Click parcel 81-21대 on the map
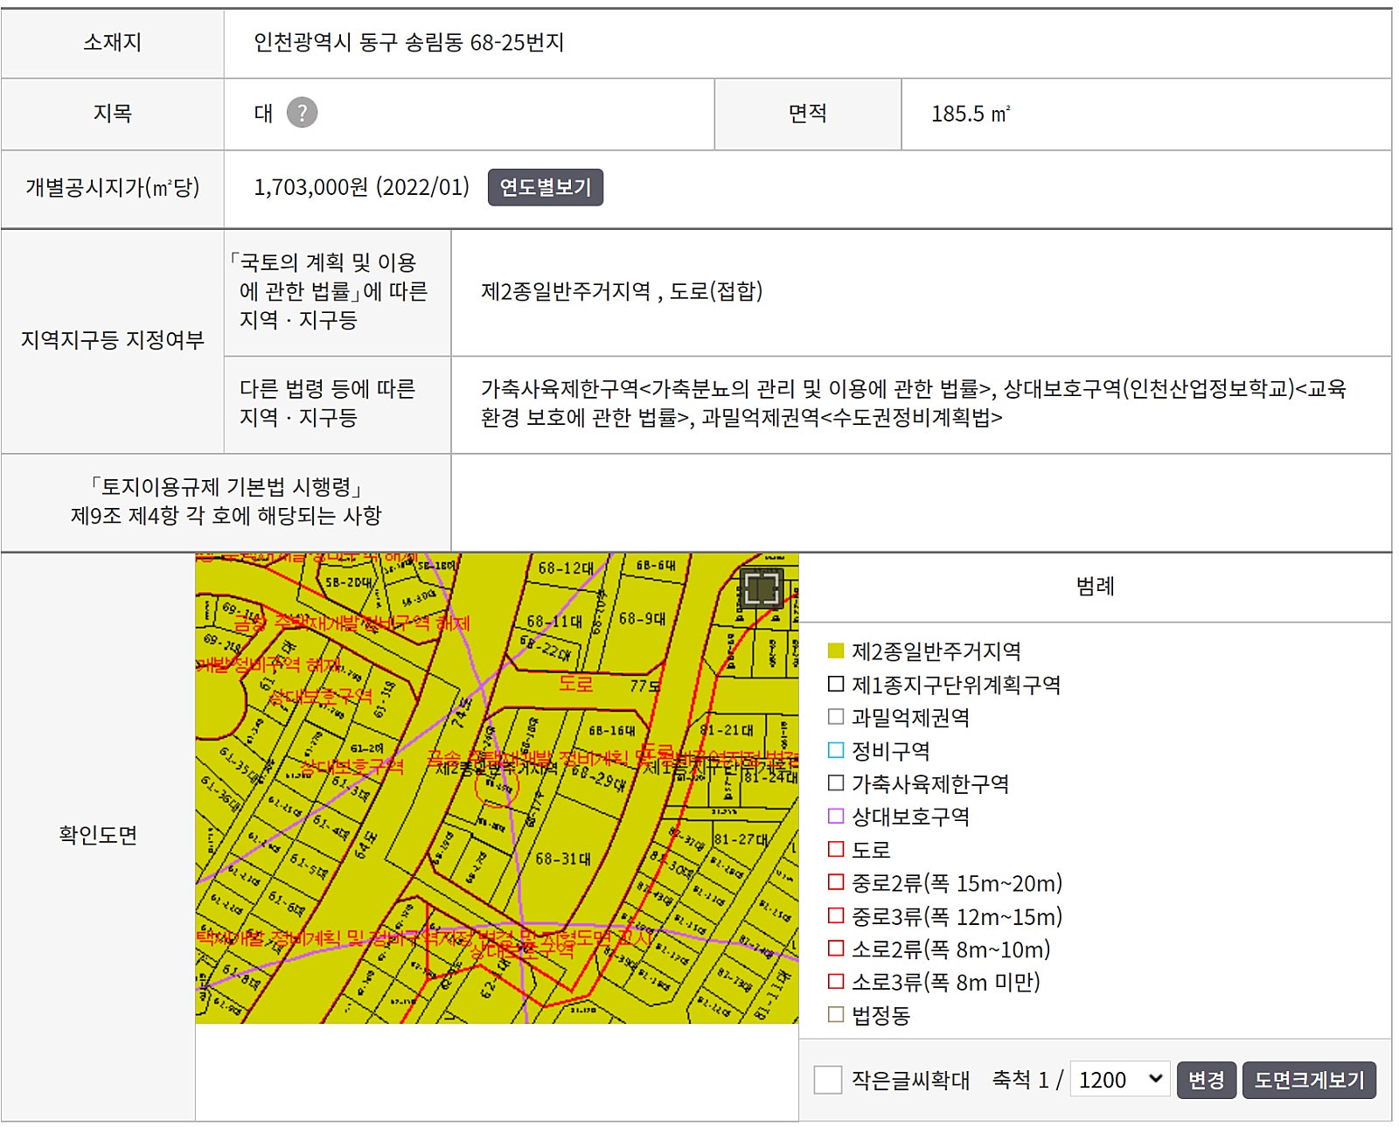Viewport: 1399px width, 1127px height. (727, 730)
